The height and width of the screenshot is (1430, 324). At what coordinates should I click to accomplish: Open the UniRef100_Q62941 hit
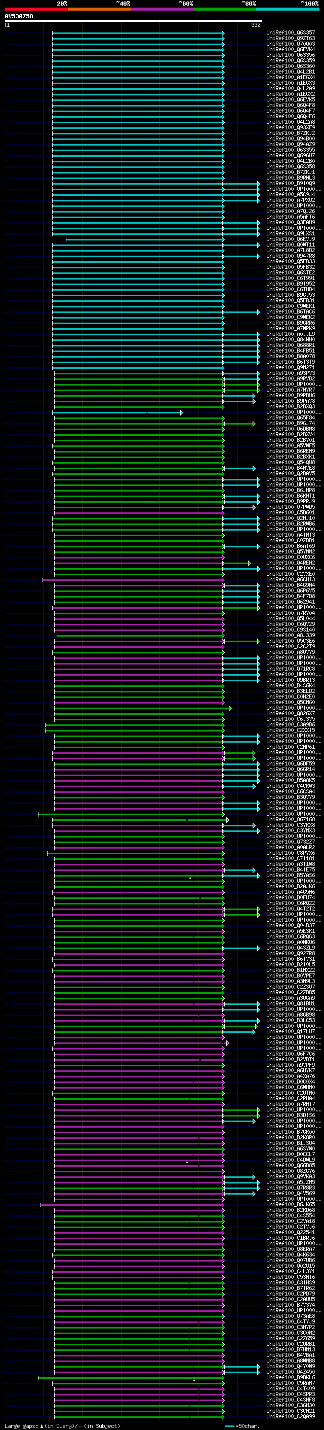point(291,602)
